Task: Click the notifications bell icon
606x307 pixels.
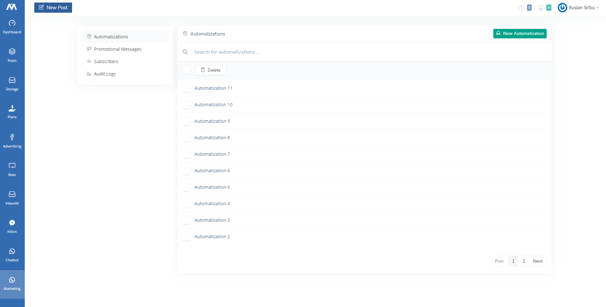Action: coord(541,8)
